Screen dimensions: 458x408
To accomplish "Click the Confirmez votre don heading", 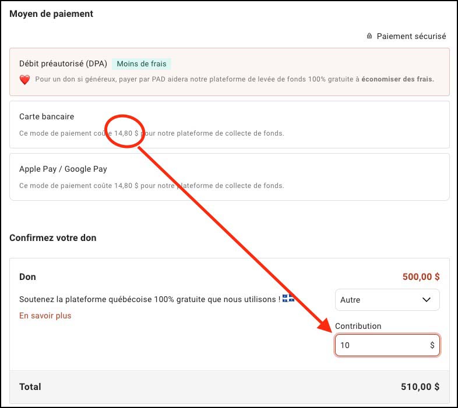I will (53, 238).
